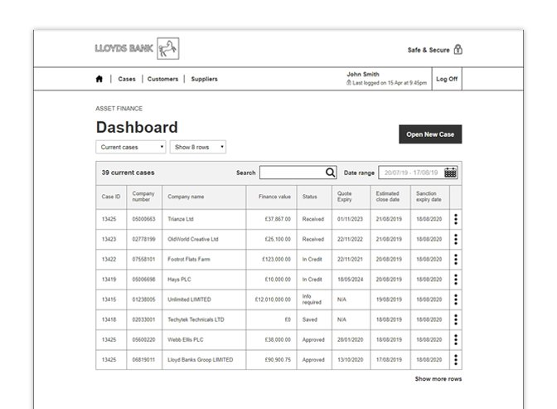557x409 pixels.
Task: Click estimated close date 17/08/2019
Action: pyautogui.click(x=389, y=360)
